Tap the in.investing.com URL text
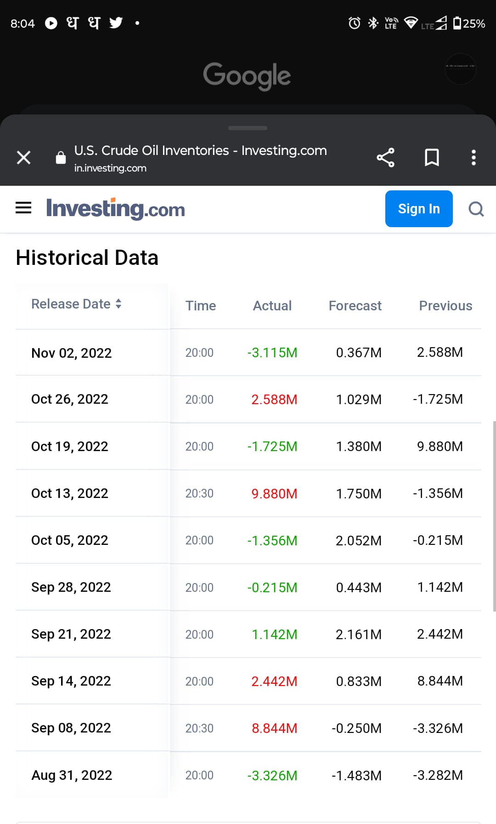496x824 pixels. pyautogui.click(x=110, y=168)
